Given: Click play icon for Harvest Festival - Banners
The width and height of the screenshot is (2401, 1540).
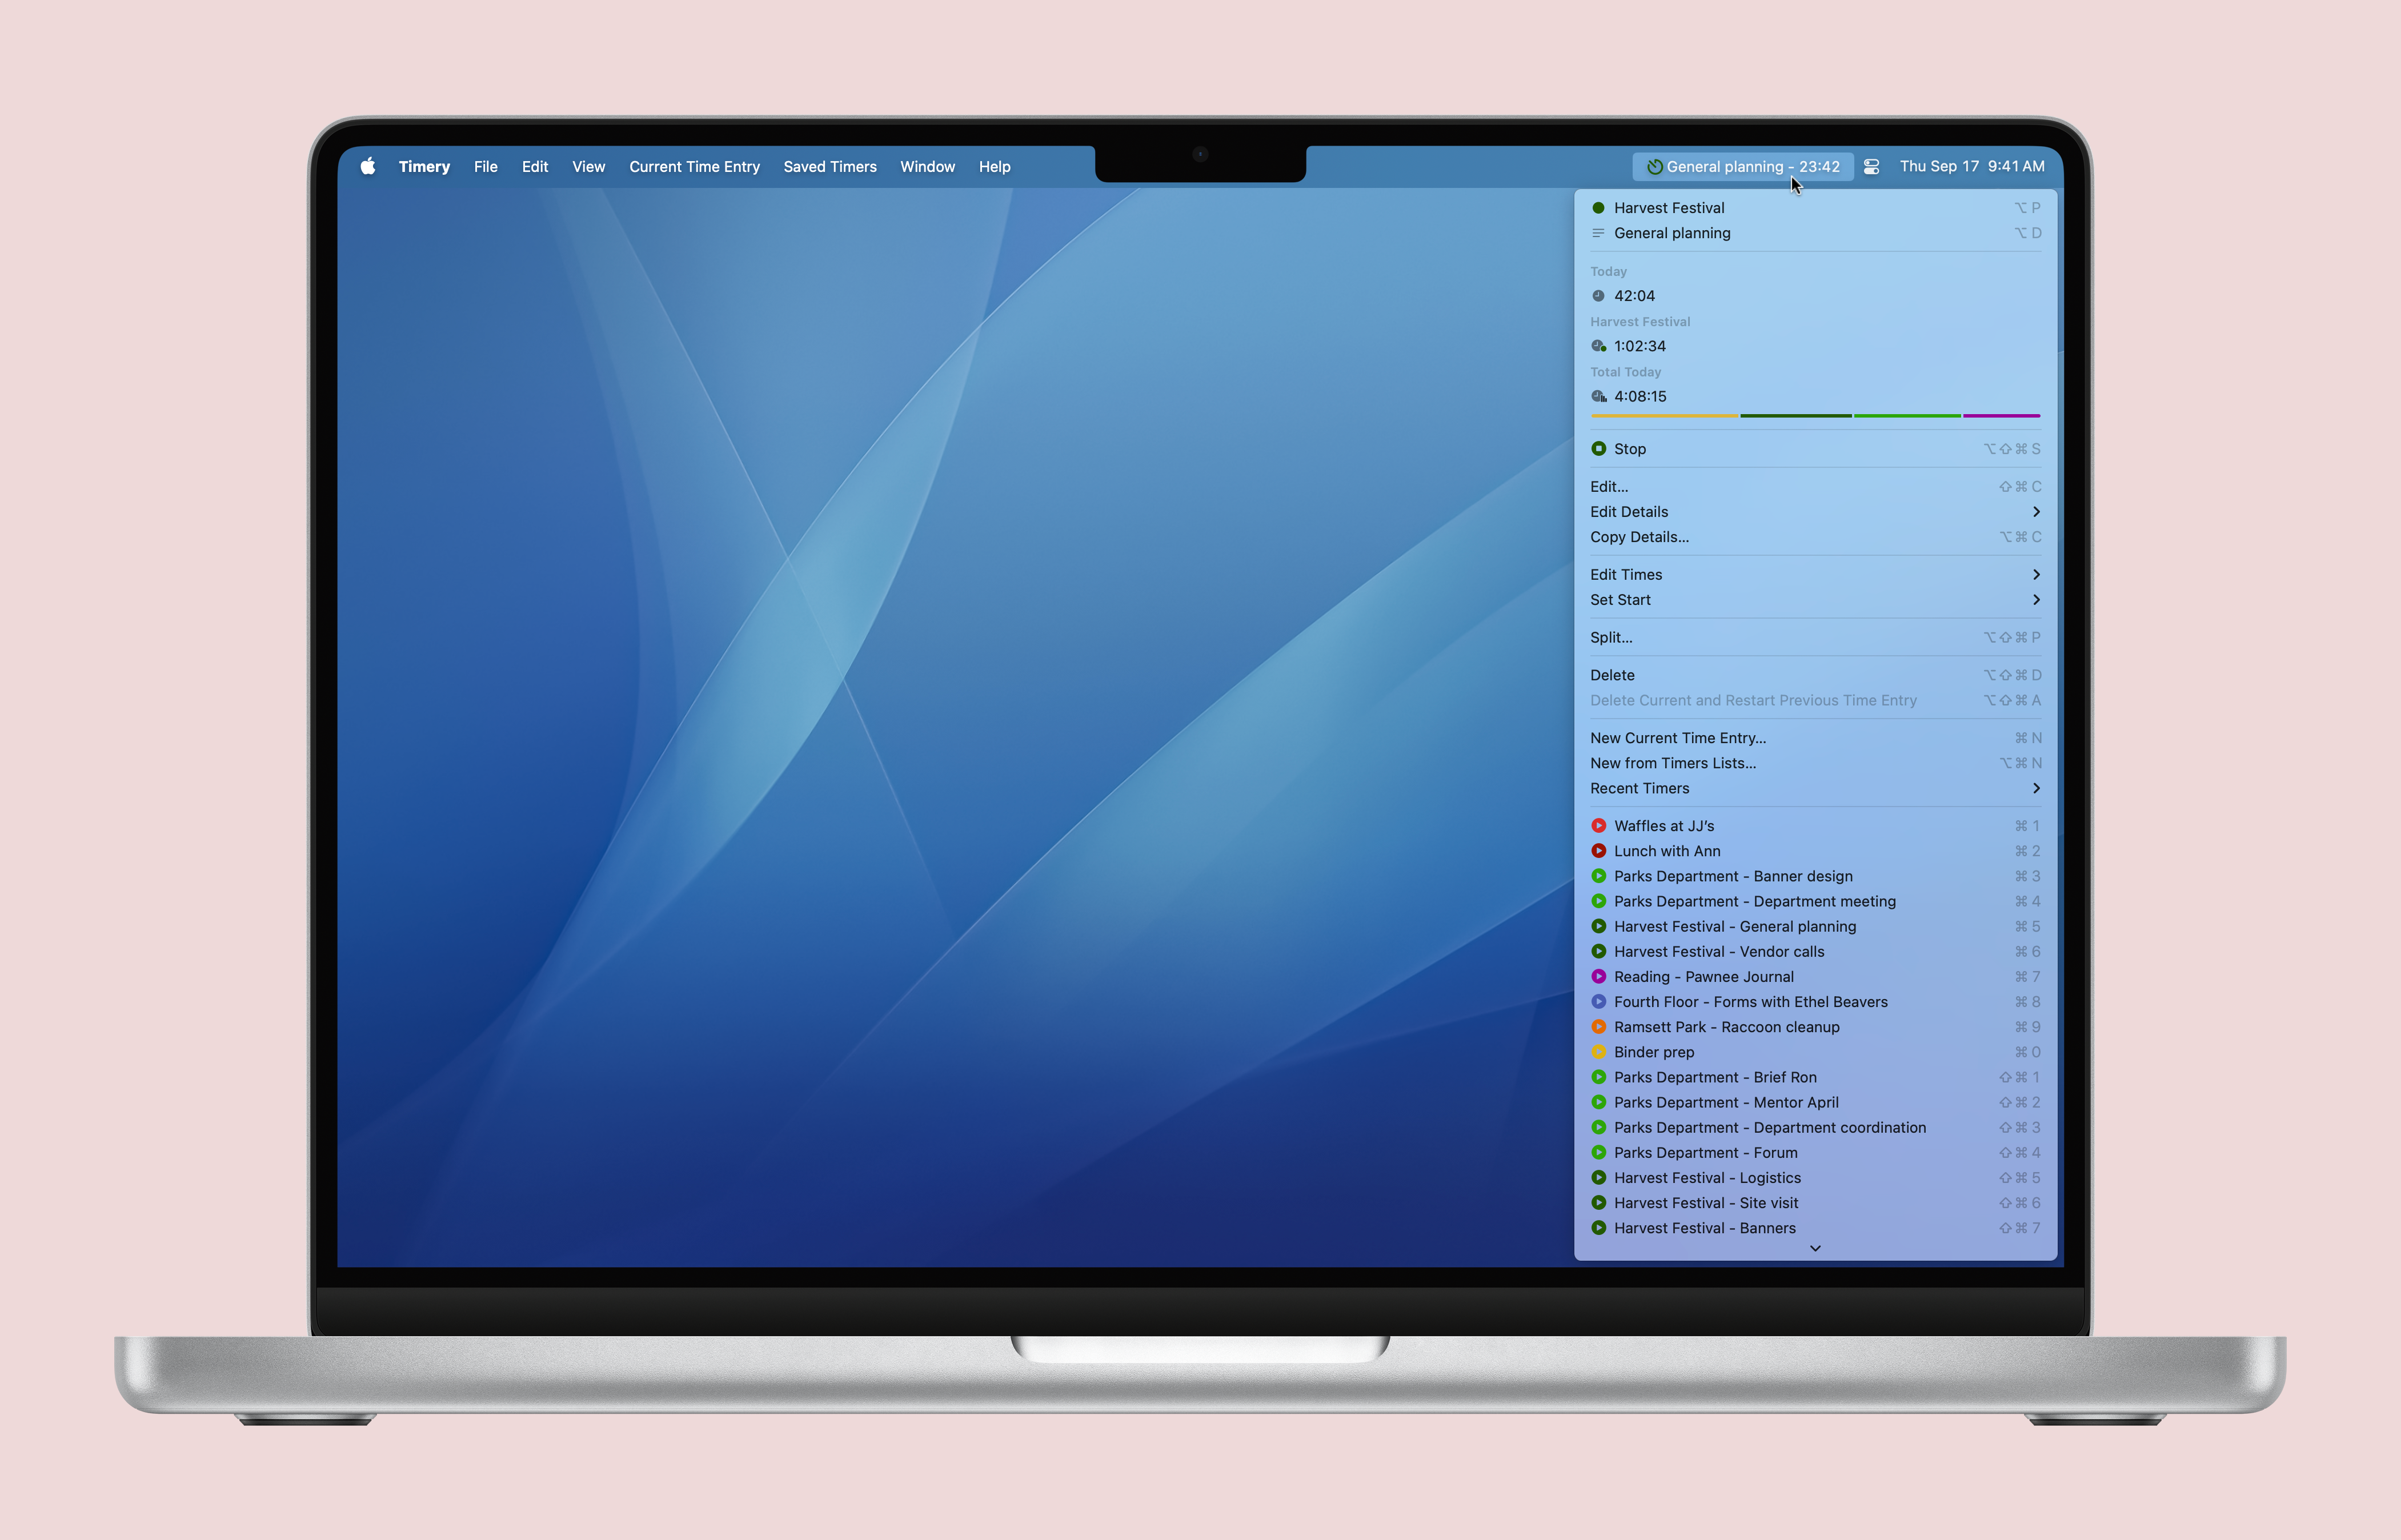Looking at the screenshot, I should pyautogui.click(x=1598, y=1228).
